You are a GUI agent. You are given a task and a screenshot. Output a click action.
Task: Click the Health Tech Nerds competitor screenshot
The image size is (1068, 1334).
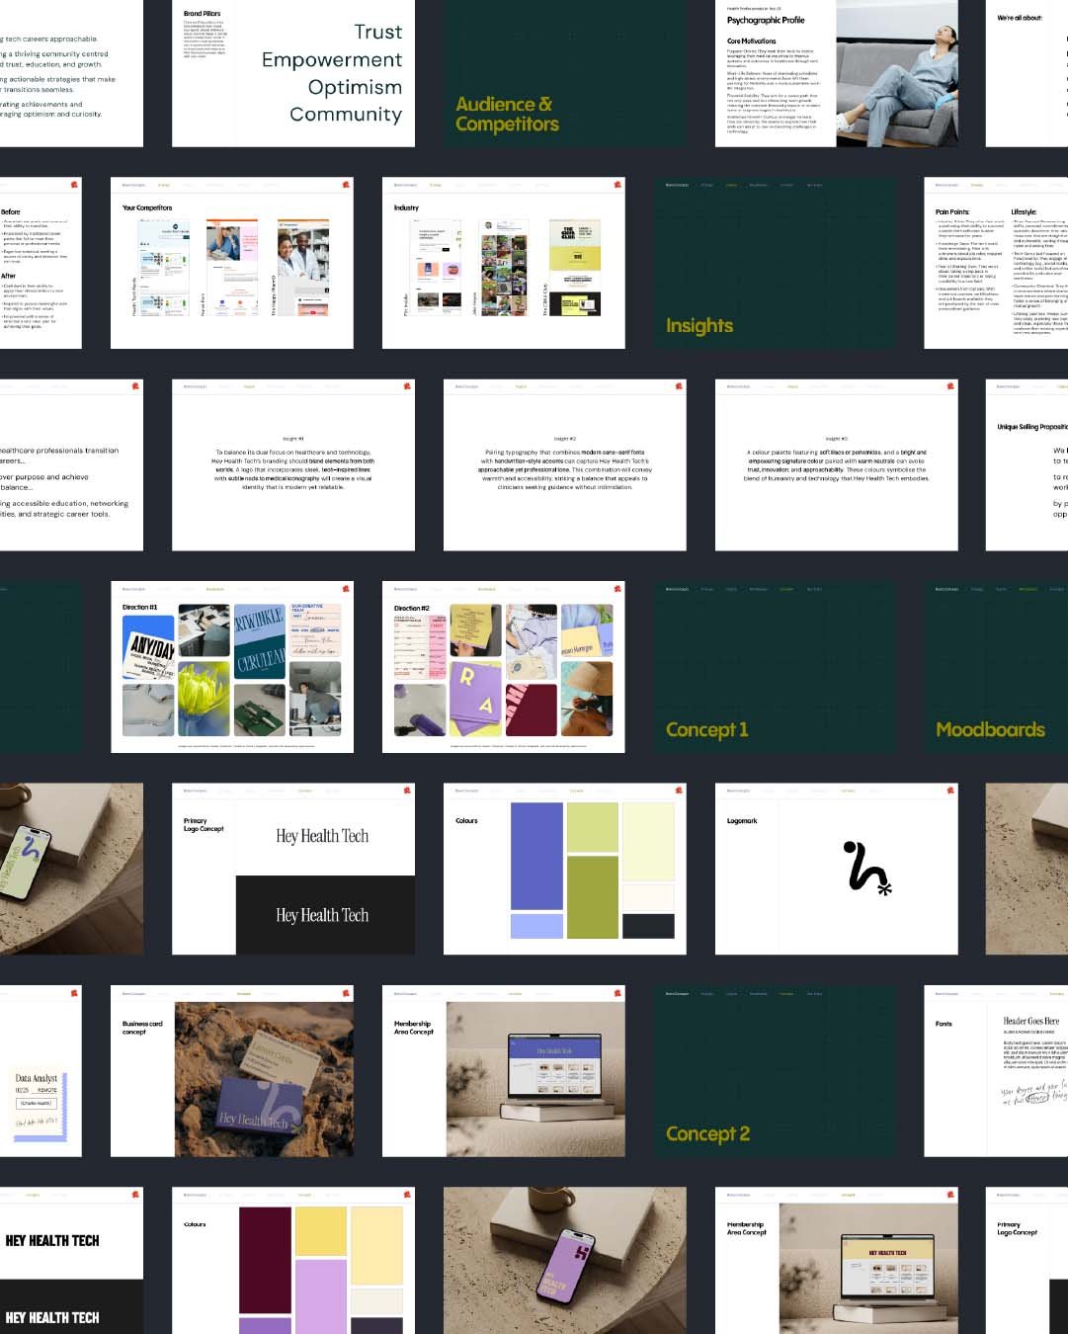point(165,268)
